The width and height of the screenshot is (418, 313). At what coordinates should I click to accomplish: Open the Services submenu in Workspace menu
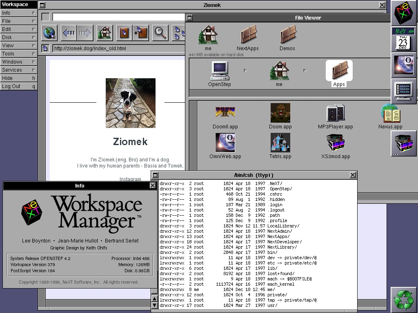pyautogui.click(x=18, y=70)
